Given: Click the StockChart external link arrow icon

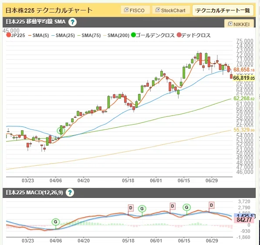Looking at the screenshot, I should click(x=158, y=10).
